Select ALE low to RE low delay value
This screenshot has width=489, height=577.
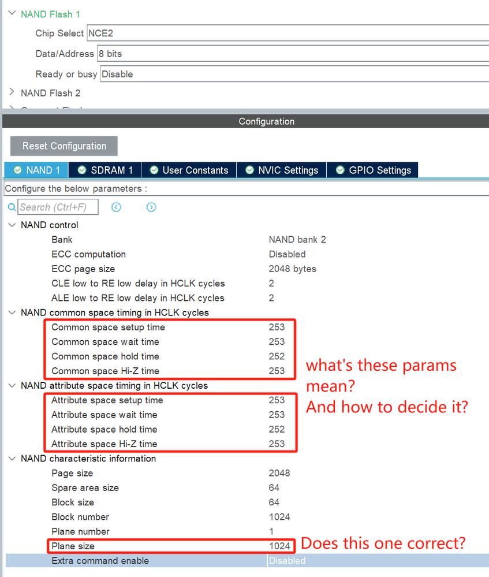pos(271,298)
